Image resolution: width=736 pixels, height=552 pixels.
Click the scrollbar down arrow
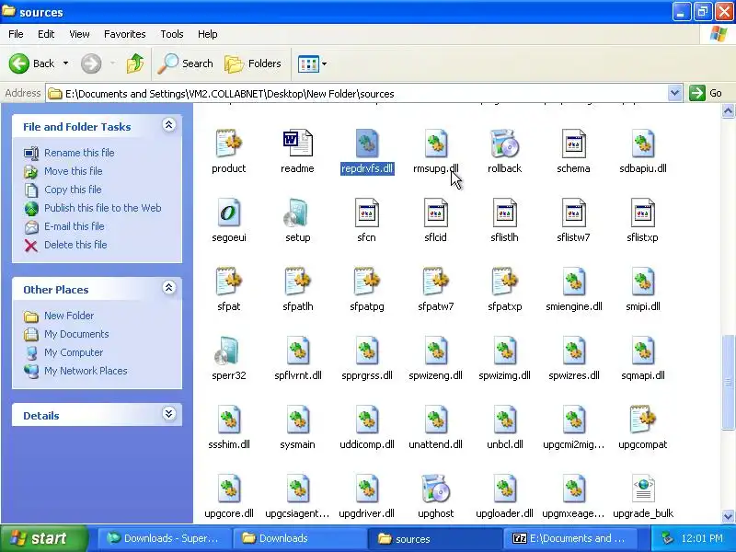[x=728, y=516]
